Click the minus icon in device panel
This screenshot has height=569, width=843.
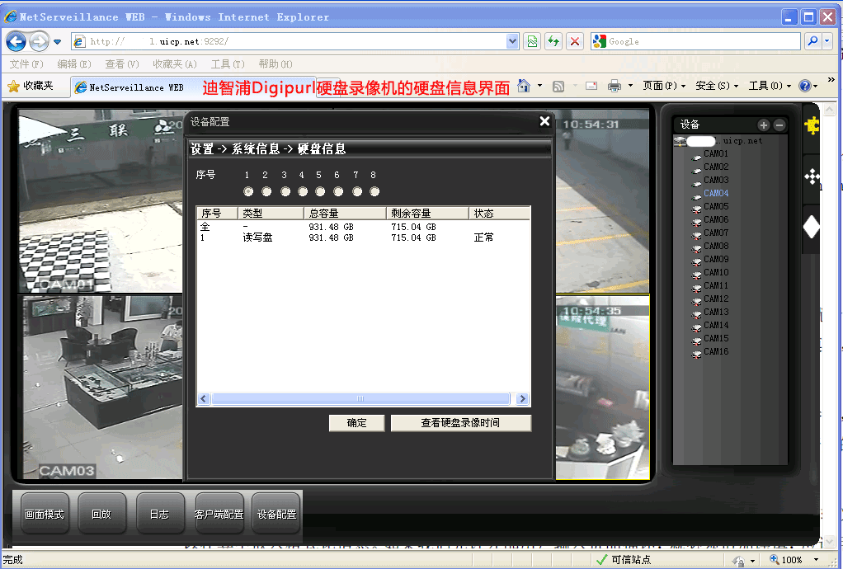[x=779, y=125]
